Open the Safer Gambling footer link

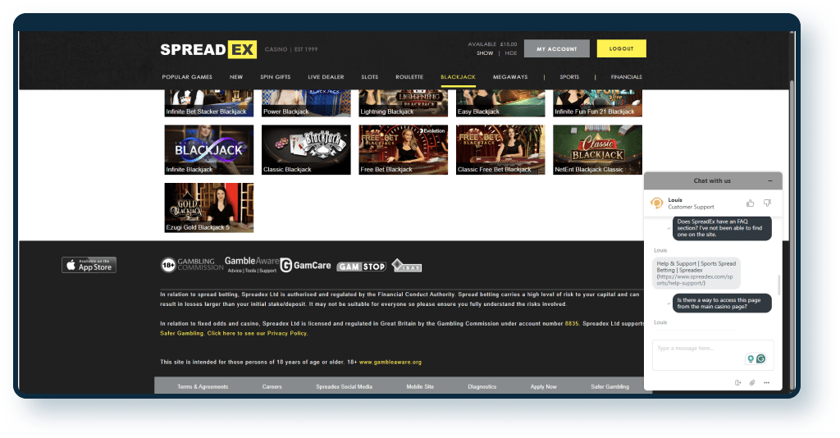(610, 386)
